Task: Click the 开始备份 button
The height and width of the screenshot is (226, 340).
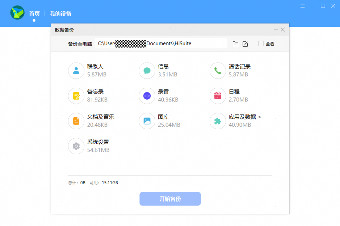Action: click(x=170, y=199)
